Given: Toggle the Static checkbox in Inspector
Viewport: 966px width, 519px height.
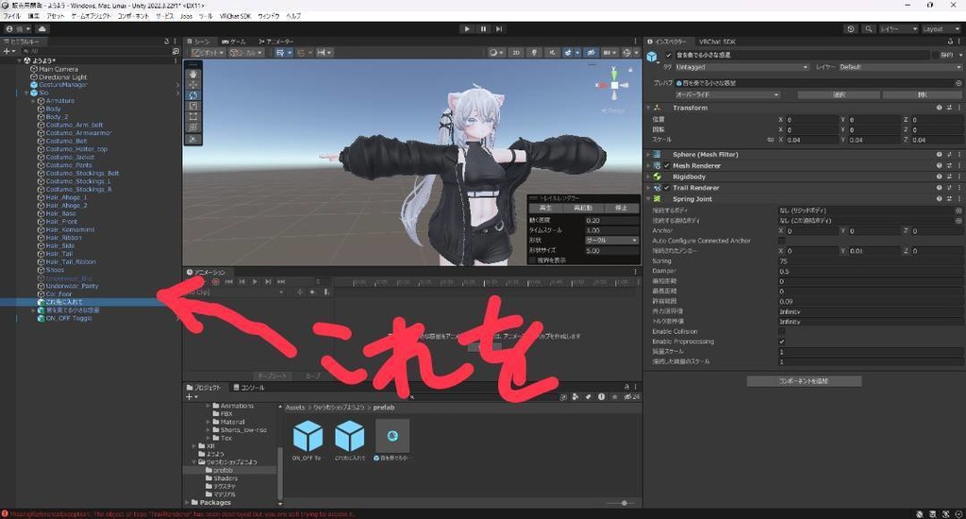Looking at the screenshot, I should pyautogui.click(x=936, y=55).
